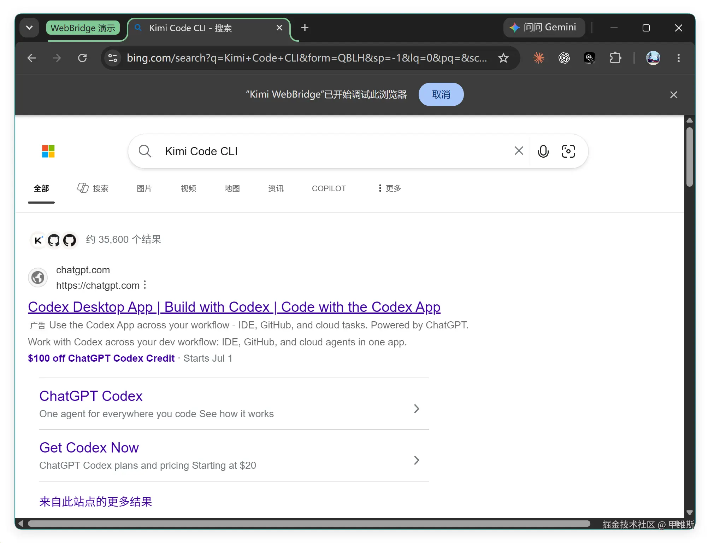
Task: Click the second GitHub source icon
Action: (70, 241)
